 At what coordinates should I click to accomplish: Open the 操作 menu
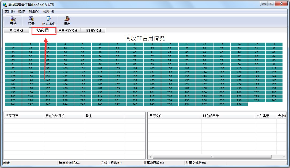(21, 11)
